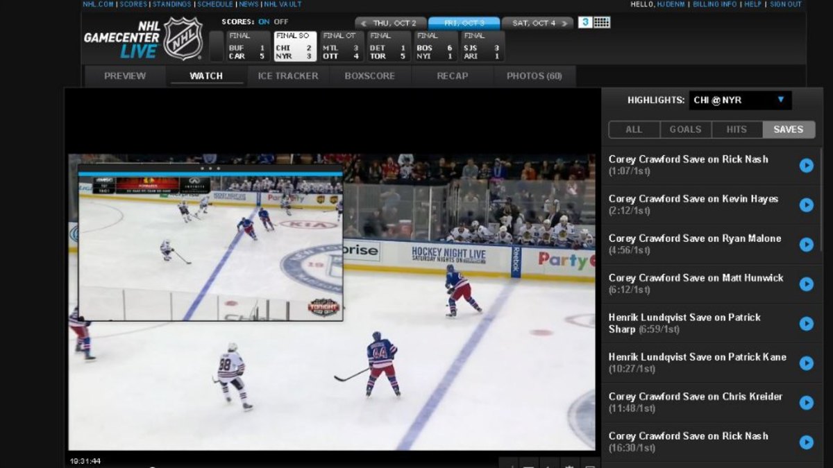
Task: Click SIGN OUT
Action: tap(786, 3)
